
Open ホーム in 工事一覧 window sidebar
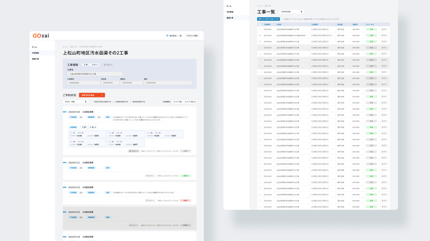pos(229,6)
